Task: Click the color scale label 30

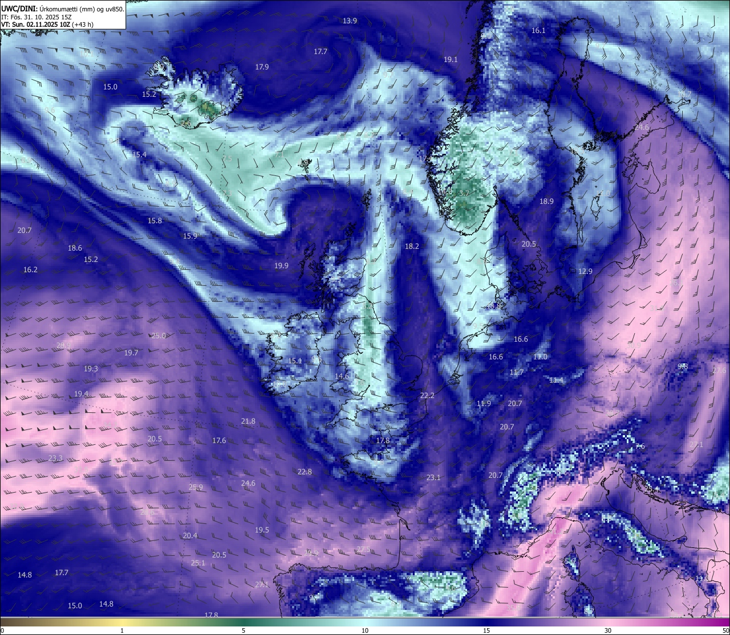Action: (608, 630)
